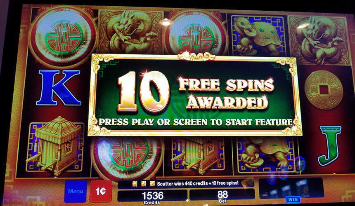Click the scatter medallion on bottom row

[127, 155]
